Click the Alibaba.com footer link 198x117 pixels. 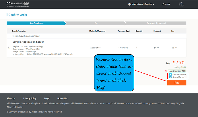77,103
